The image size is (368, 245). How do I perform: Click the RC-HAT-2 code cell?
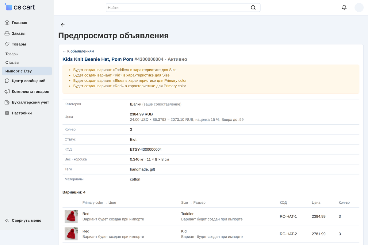pos(288,234)
